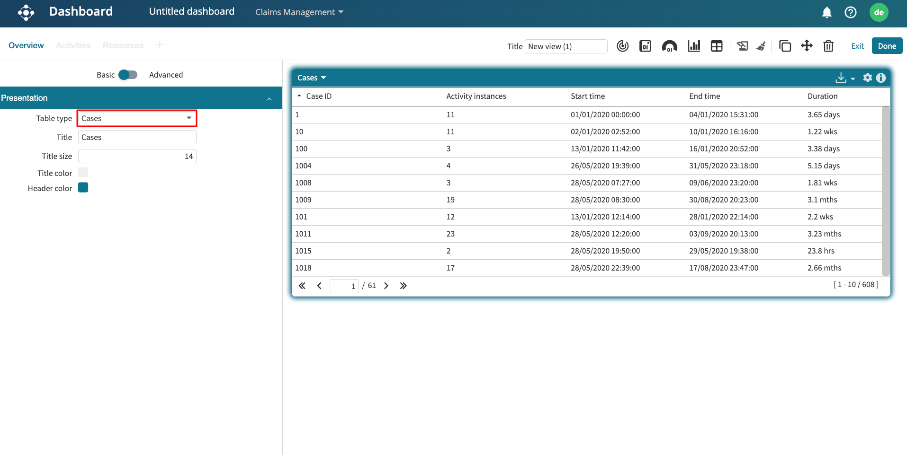This screenshot has height=455, width=907.
Task: Toggle the Basic/Advanced switch
Action: coord(128,75)
